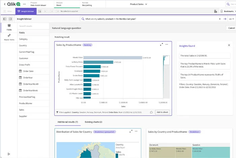The image size is (236, 158).
Task: Click the thumbs up feedback icon
Action: [151, 112]
